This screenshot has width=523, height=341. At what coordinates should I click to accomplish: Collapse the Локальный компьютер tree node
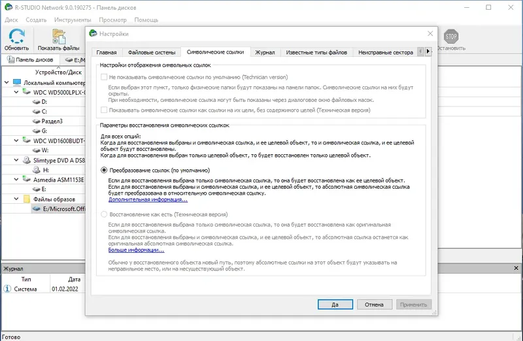(x=7, y=82)
